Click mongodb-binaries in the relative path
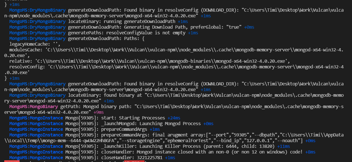 [191, 61]
